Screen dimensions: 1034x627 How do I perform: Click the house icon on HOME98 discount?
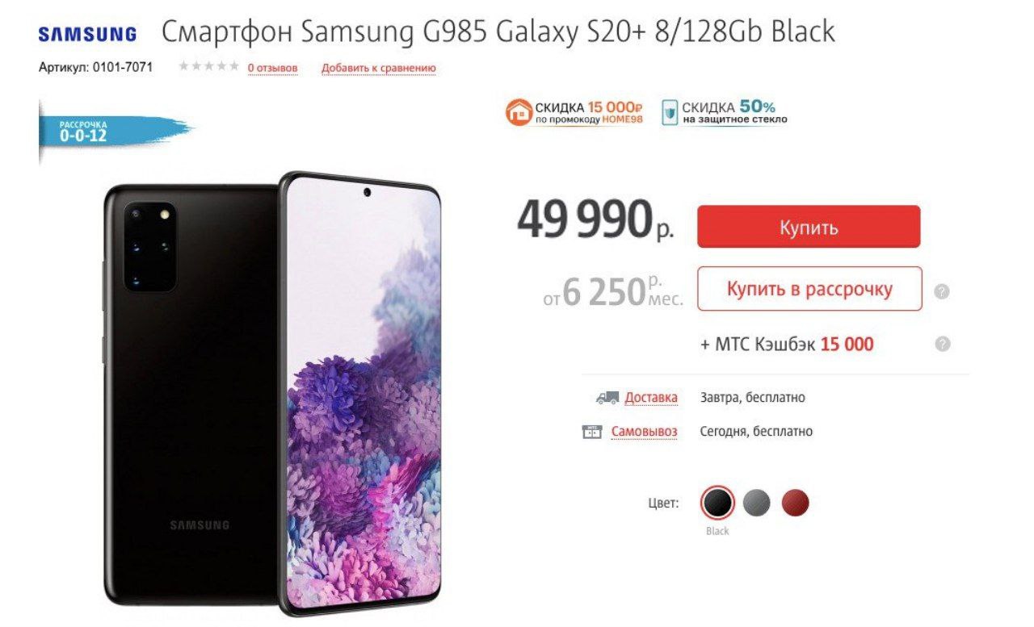(x=519, y=112)
